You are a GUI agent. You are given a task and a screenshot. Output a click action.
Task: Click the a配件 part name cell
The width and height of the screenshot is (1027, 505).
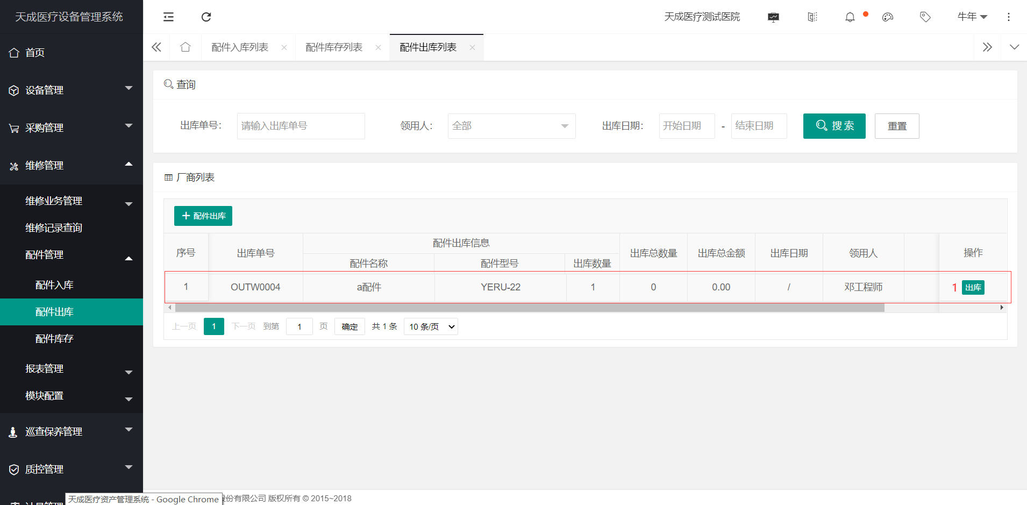369,287
